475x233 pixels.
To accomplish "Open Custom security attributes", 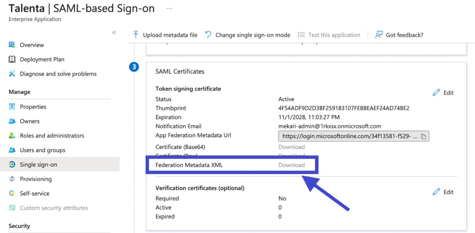I will (x=54, y=208).
